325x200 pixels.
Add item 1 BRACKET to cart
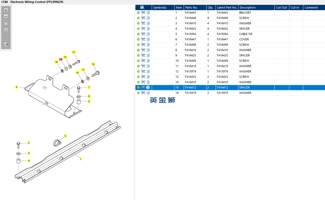coord(143,13)
